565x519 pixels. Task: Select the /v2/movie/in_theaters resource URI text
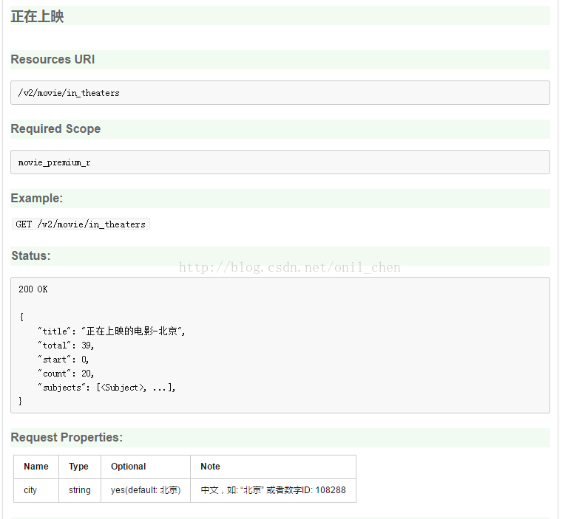coord(69,93)
